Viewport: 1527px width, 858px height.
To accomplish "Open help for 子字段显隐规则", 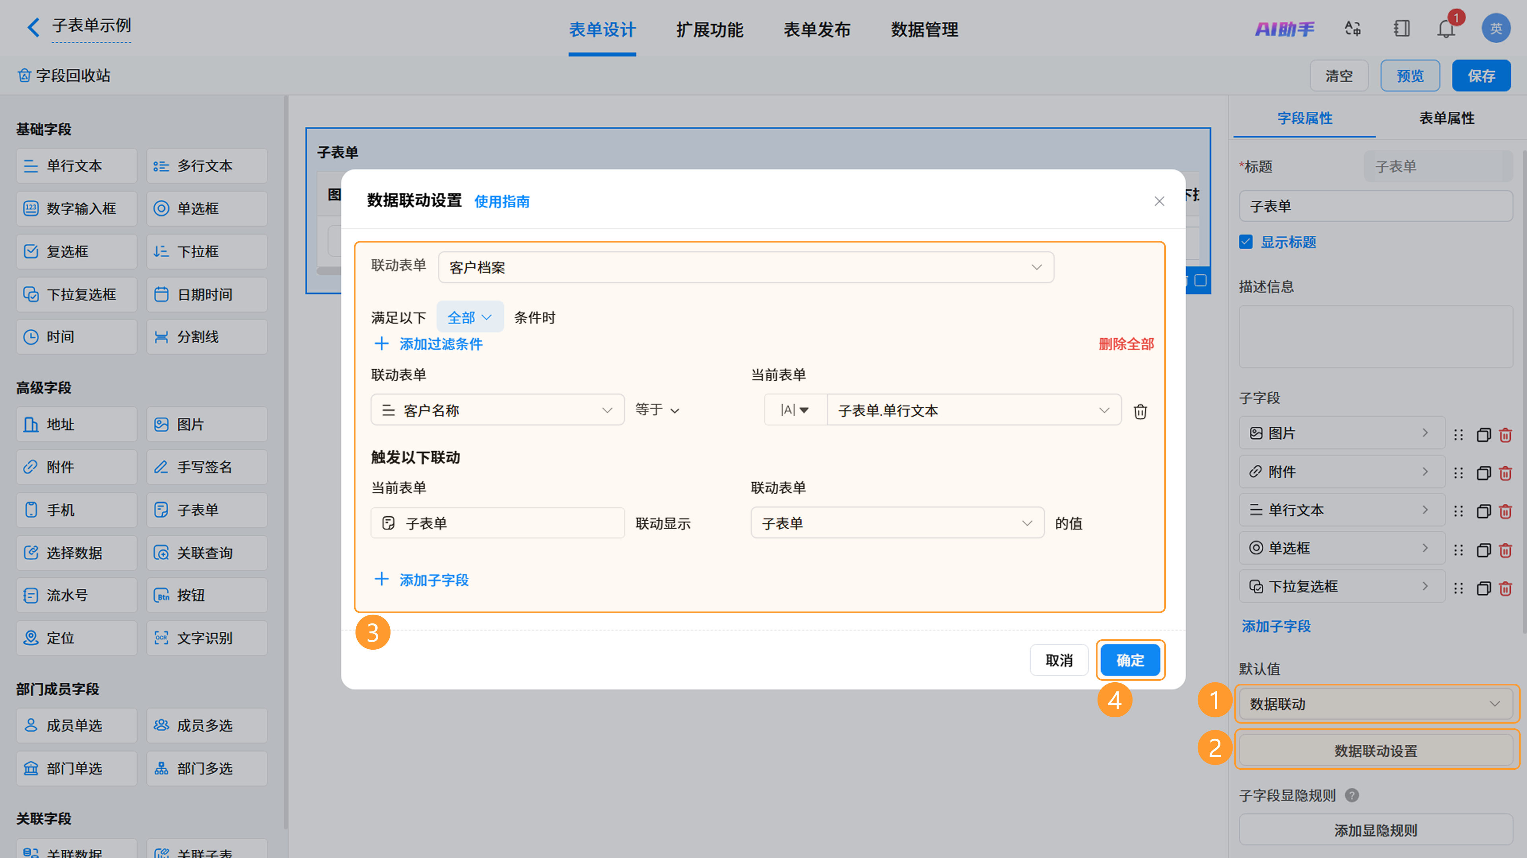I will pyautogui.click(x=1352, y=795).
